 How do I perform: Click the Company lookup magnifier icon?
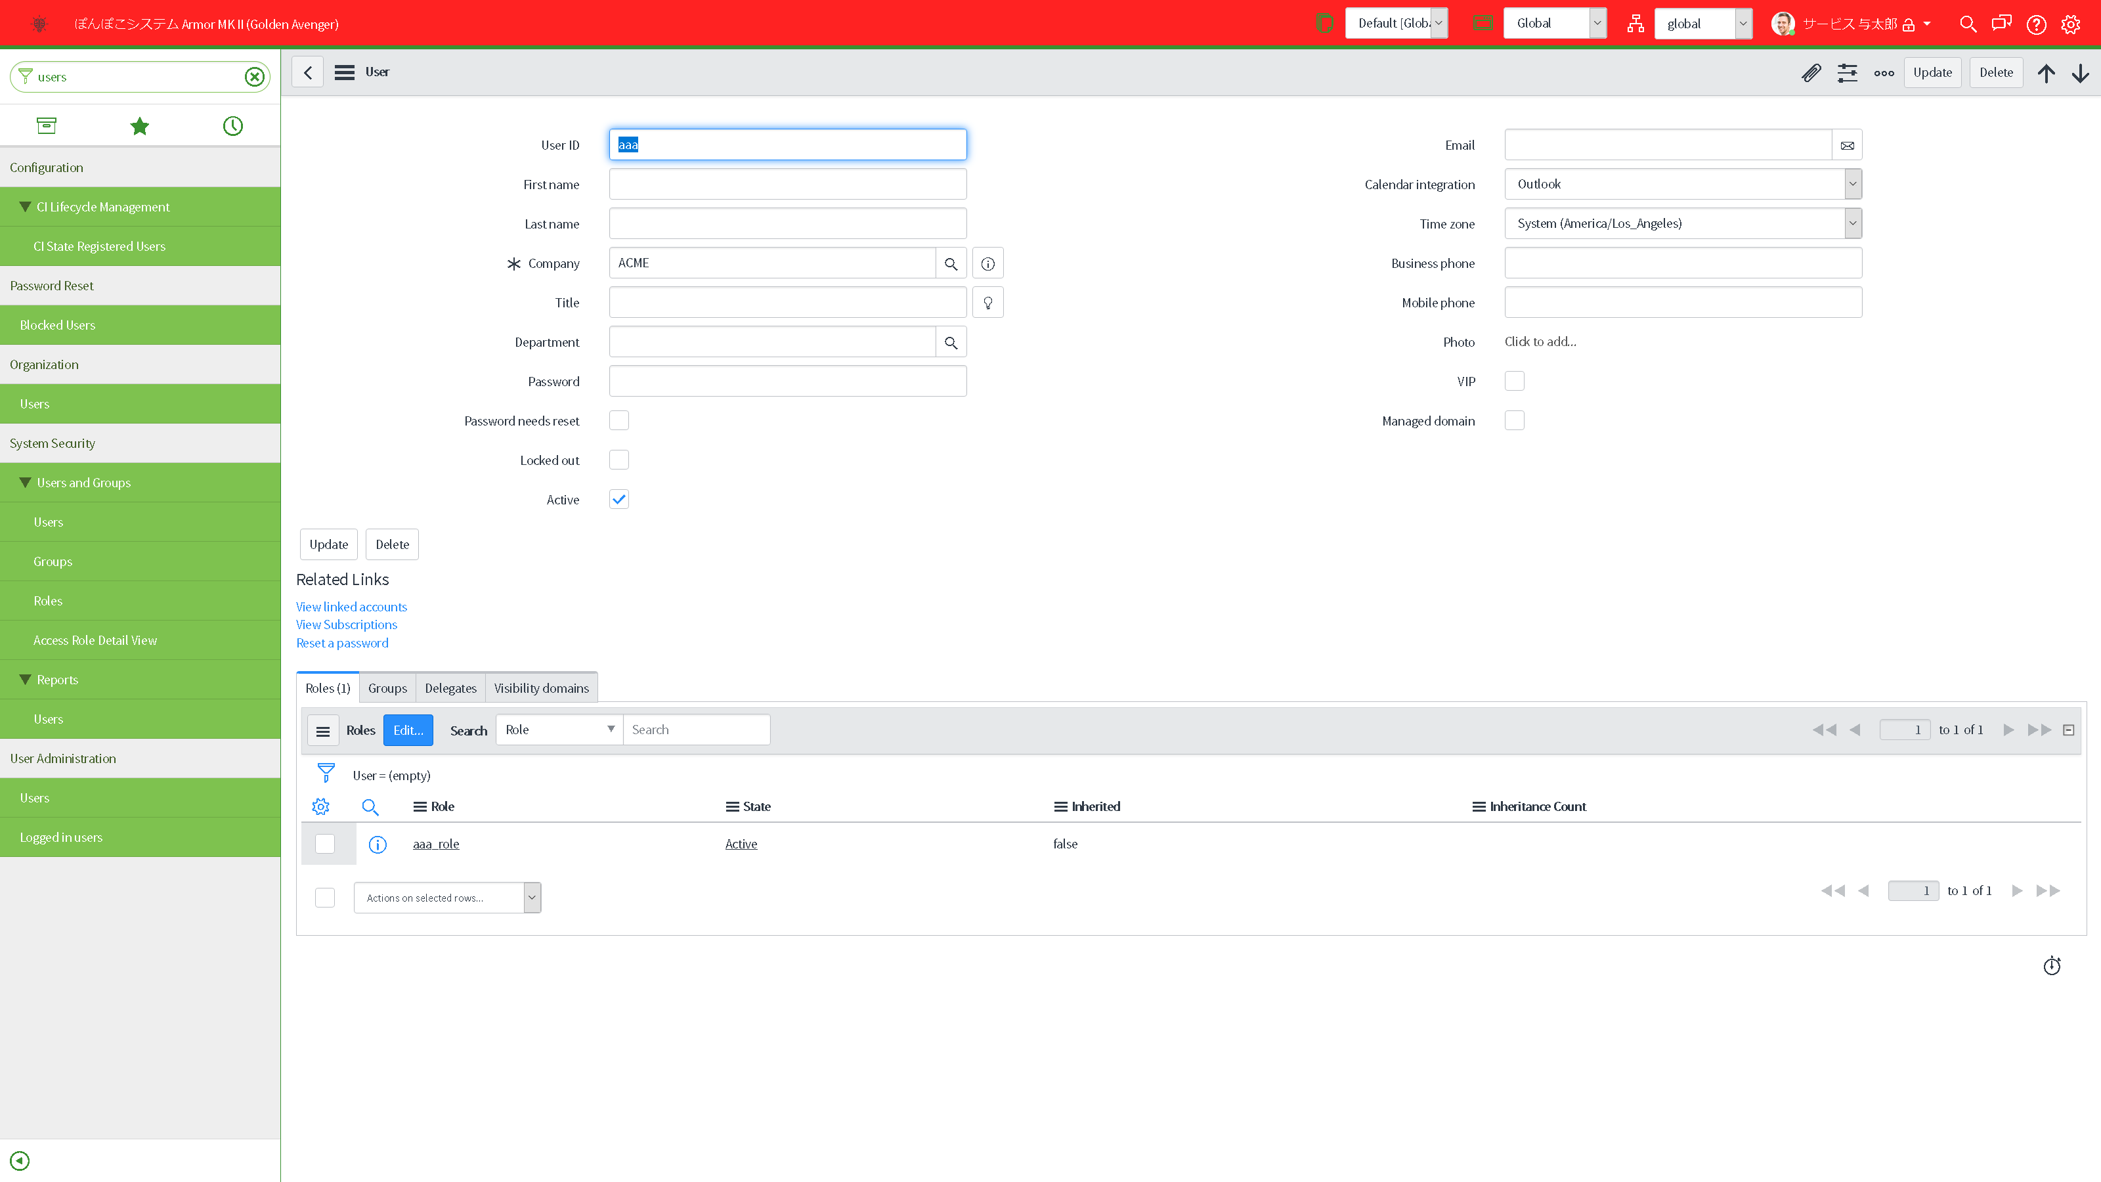(x=951, y=263)
